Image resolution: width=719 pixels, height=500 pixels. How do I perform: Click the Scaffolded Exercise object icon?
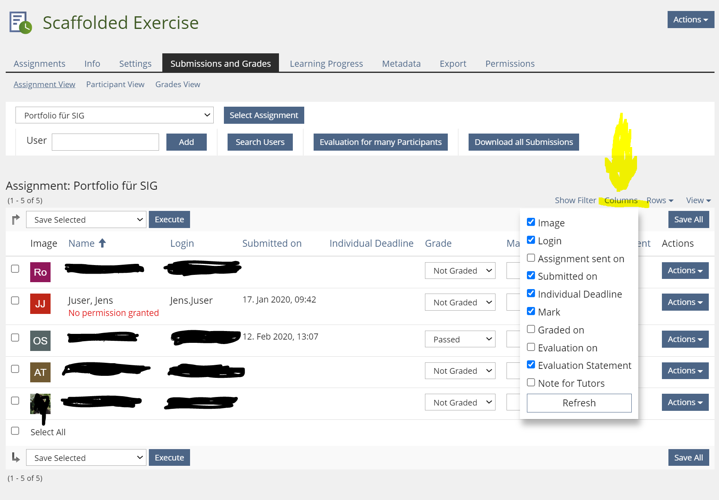[x=20, y=22]
